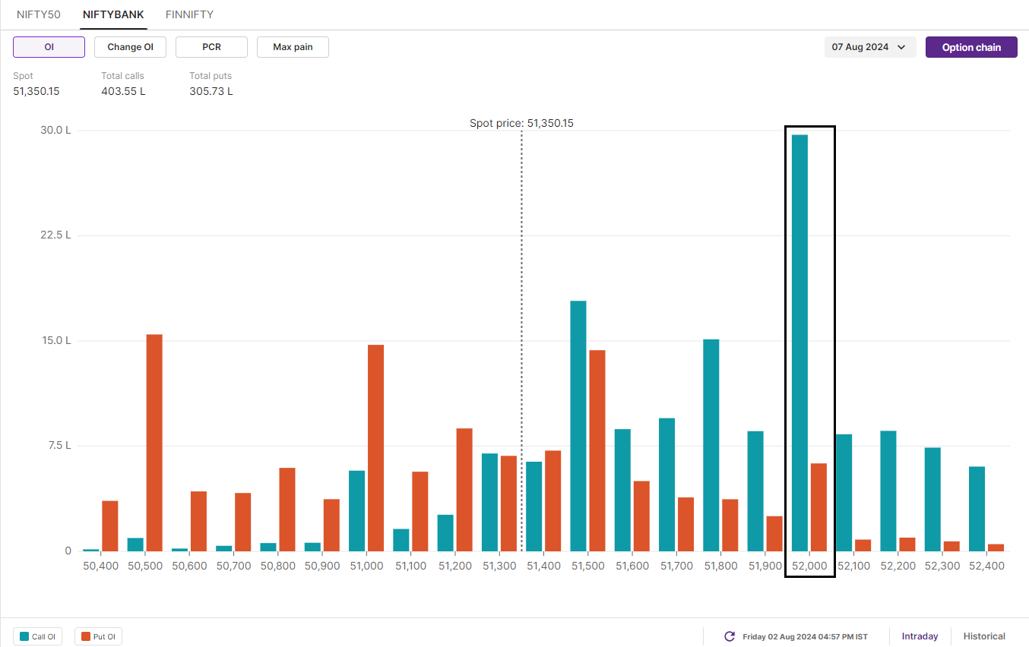The width and height of the screenshot is (1029, 647).
Task: Show the Max pain view
Action: pyautogui.click(x=293, y=47)
